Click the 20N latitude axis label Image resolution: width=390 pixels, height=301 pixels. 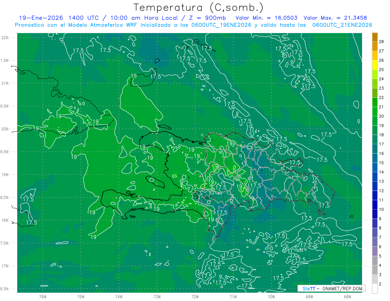(5, 129)
